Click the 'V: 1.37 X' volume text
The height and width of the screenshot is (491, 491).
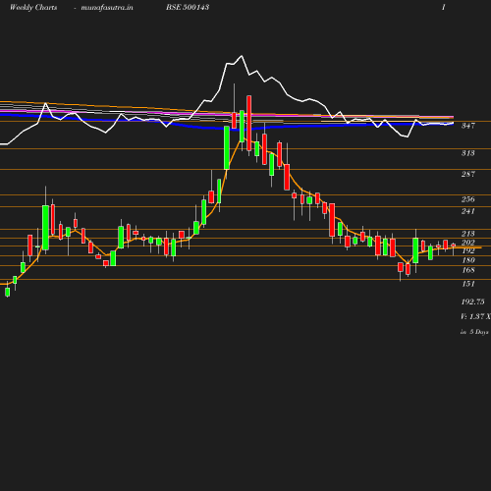[x=475, y=316]
